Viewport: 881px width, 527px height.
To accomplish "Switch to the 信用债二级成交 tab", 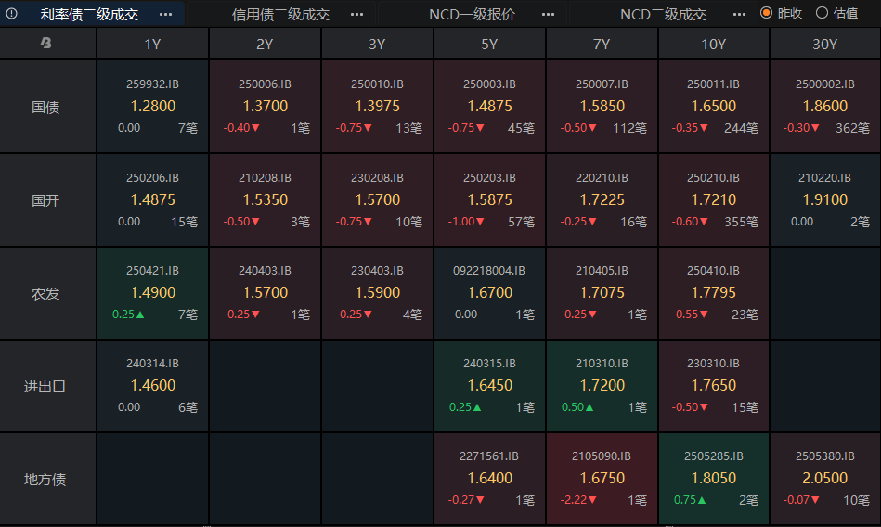I will point(280,14).
